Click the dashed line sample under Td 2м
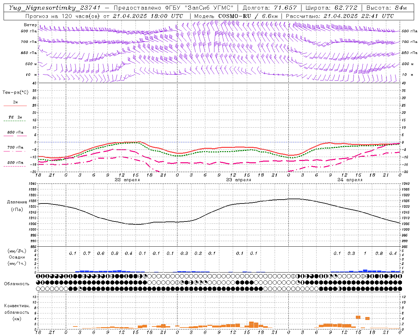419x335 pixels. click(15, 121)
